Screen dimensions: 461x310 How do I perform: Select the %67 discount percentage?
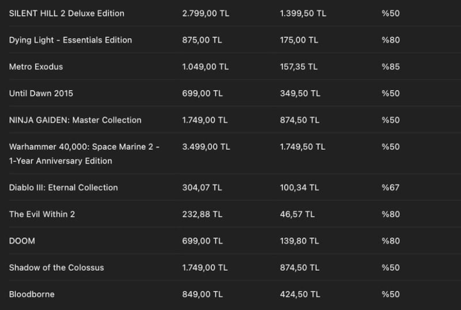pos(390,187)
